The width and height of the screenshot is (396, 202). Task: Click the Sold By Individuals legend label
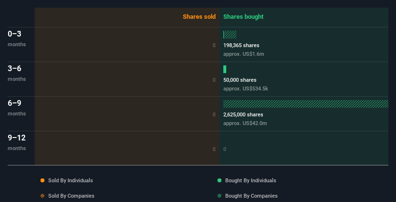pos(70,180)
